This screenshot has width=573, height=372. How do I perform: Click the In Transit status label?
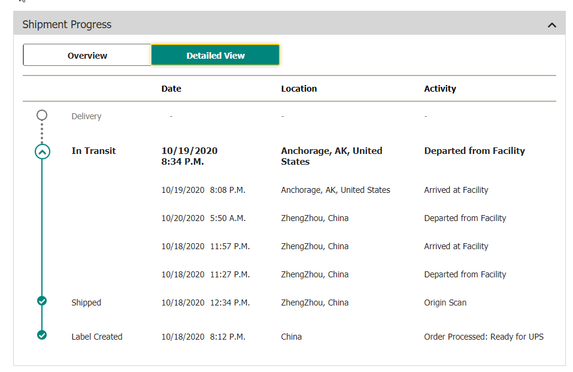coord(93,151)
